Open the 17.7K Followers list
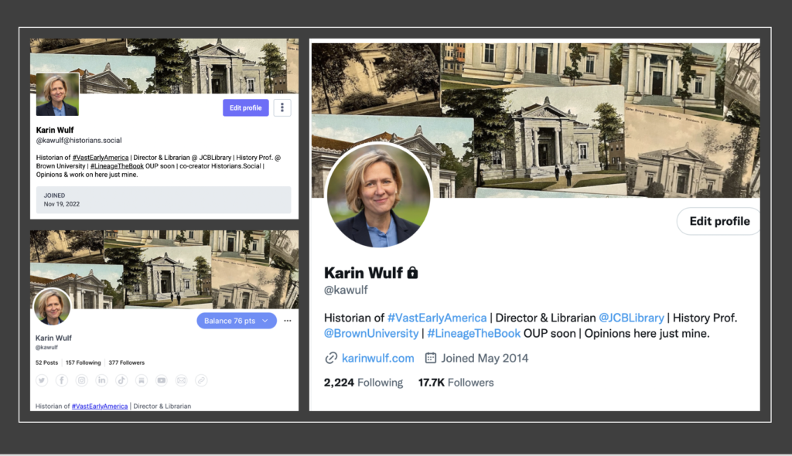The image size is (792, 456). [456, 383]
